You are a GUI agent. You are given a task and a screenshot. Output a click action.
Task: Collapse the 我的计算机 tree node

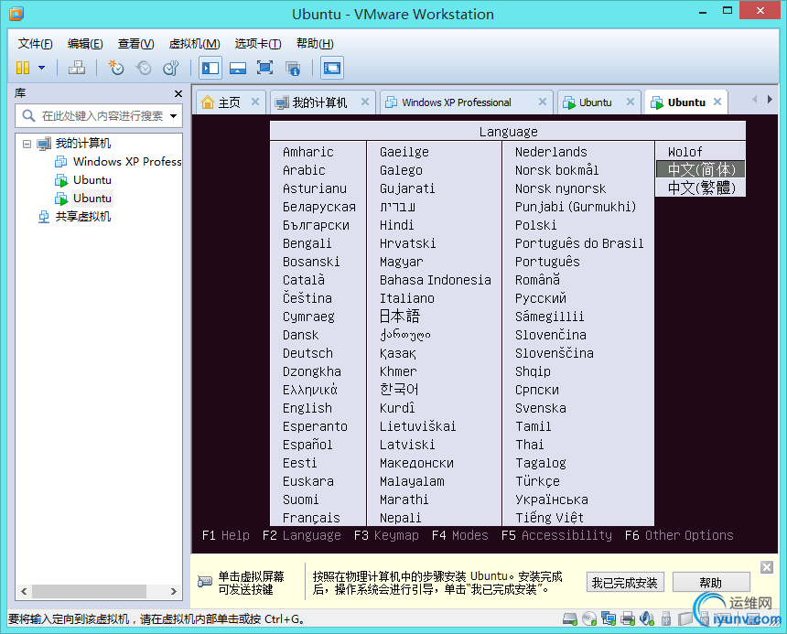(27, 144)
